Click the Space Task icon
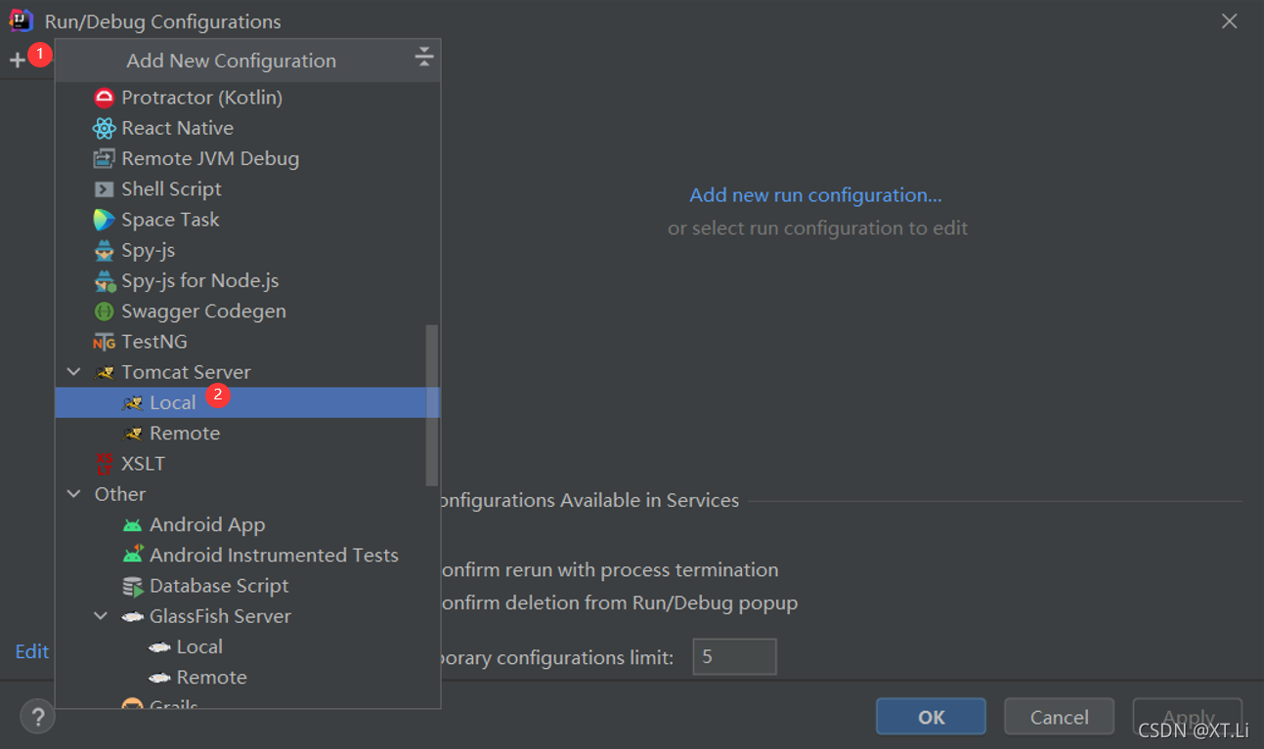This screenshot has width=1264, height=749. (104, 220)
